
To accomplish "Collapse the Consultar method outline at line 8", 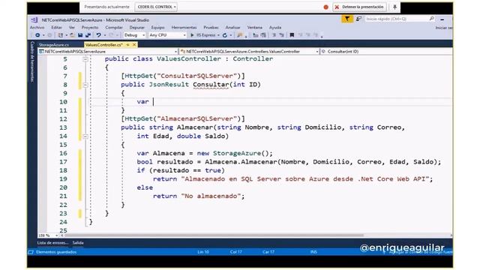I will click(85, 85).
